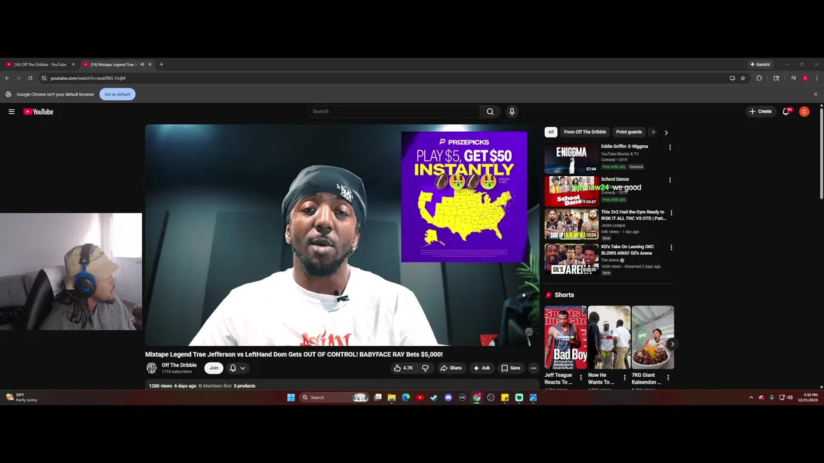This screenshot has height=463, width=824.
Task: Dismiss the default browser infobar
Action: point(815,94)
